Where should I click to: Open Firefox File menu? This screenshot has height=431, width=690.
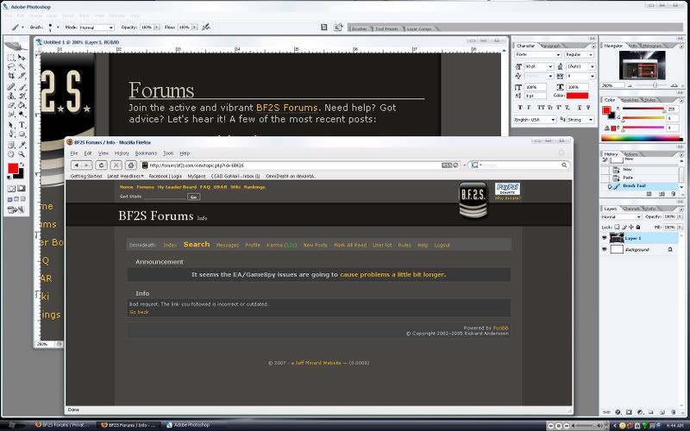(74, 153)
